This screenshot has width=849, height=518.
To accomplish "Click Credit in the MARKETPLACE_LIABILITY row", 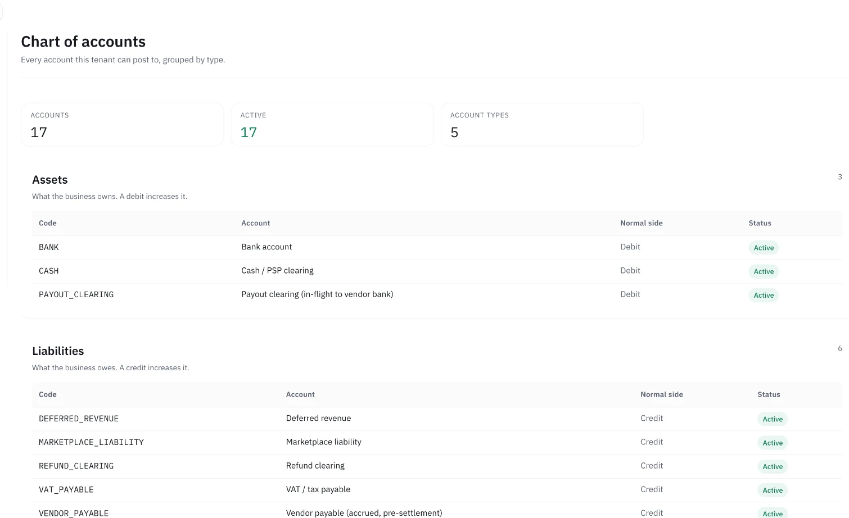I will 652,442.
